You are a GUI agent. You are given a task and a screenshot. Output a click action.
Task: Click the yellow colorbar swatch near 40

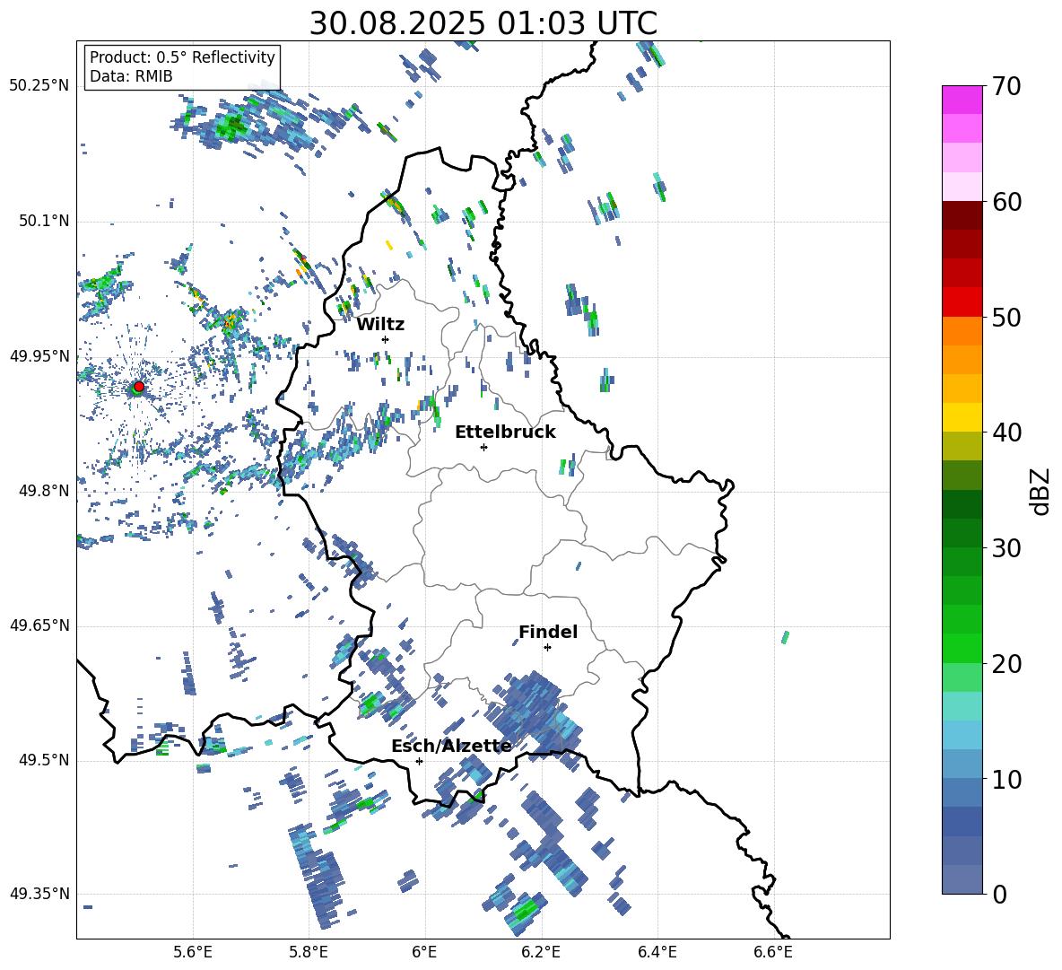[x=962, y=417]
